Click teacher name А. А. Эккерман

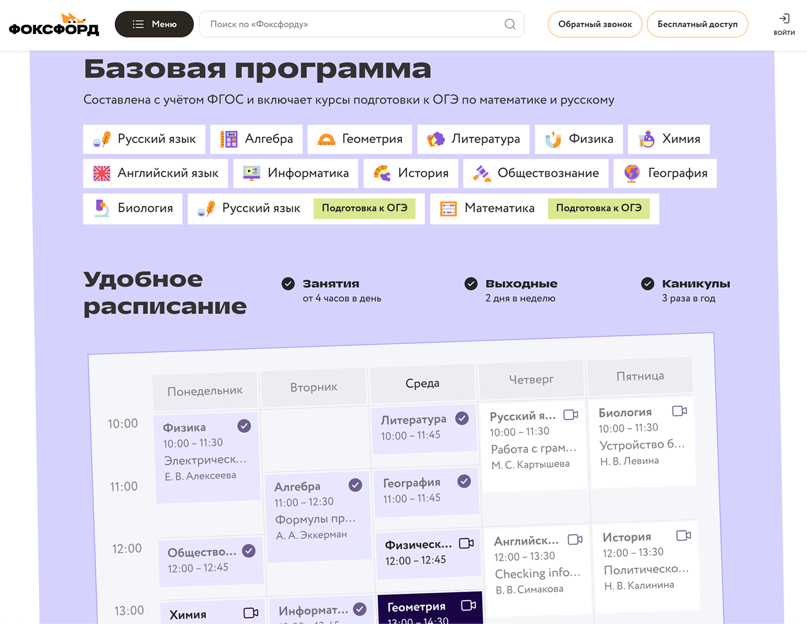pyautogui.click(x=312, y=535)
